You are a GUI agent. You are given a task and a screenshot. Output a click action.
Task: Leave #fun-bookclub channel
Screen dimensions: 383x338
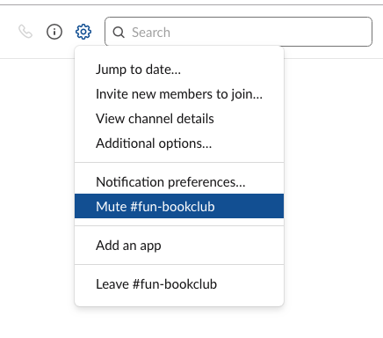tap(179, 284)
